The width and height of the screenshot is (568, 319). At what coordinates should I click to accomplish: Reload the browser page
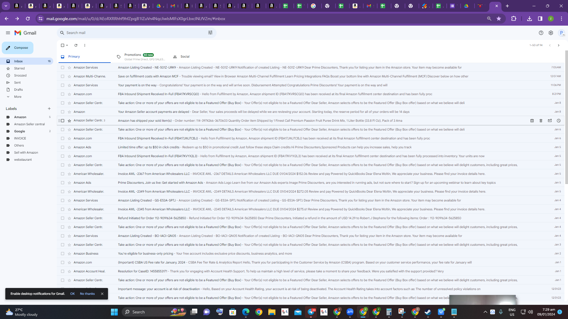coord(28,19)
